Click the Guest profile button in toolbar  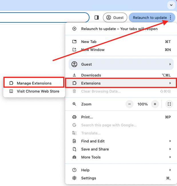click(x=115, y=17)
